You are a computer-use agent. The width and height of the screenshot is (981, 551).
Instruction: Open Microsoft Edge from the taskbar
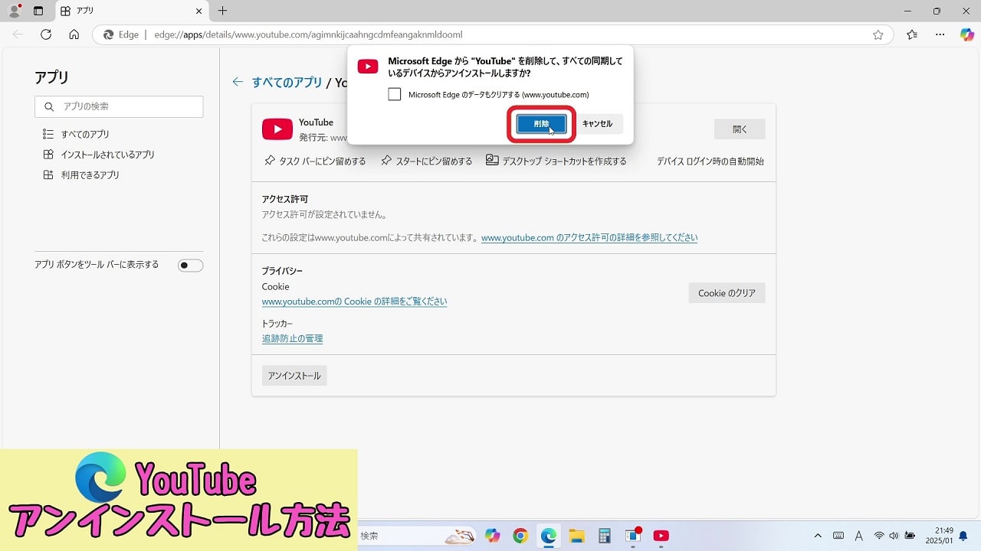(x=549, y=536)
